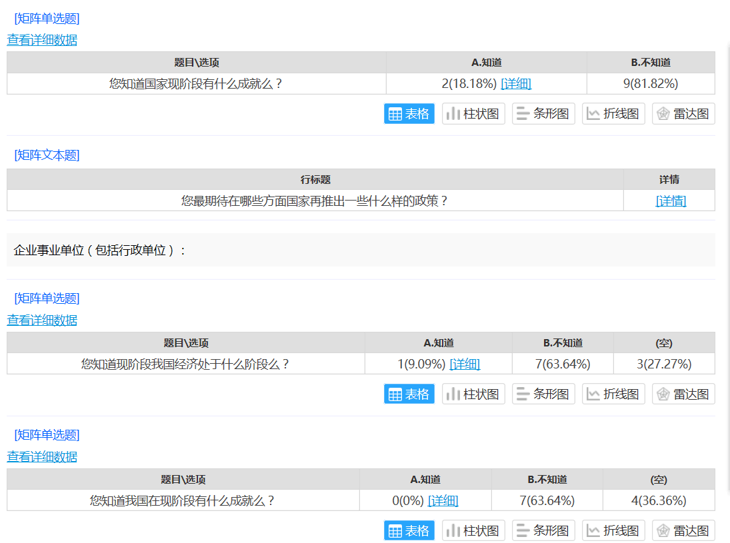730x543 pixels.
Task: Open [详细] link beside 0(0%)
Action: [x=443, y=500]
